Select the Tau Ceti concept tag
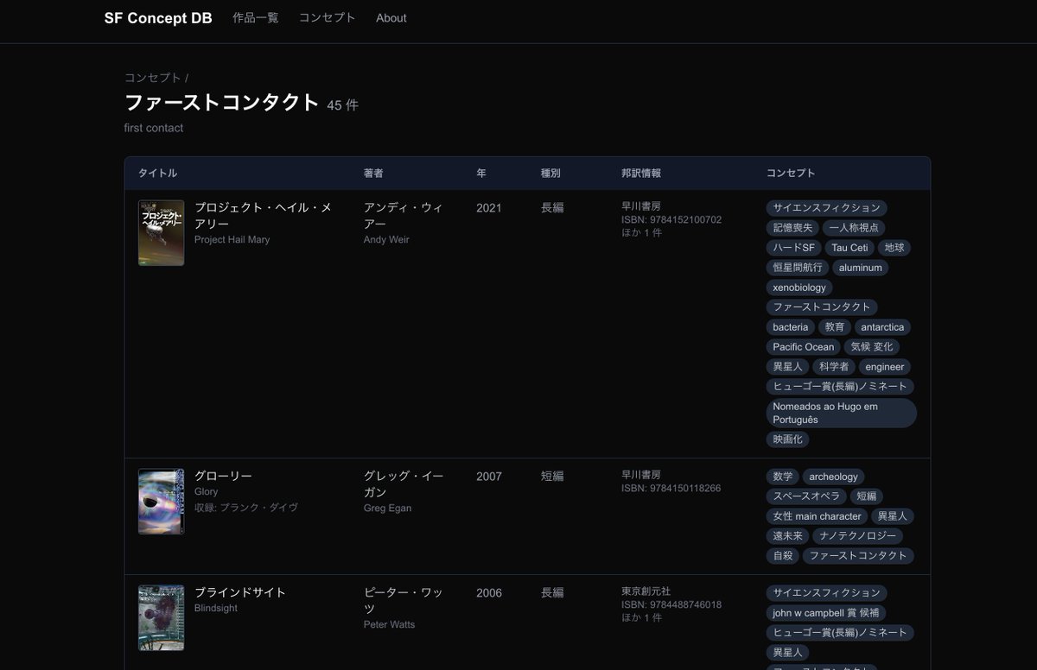Image resolution: width=1037 pixels, height=670 pixels. click(849, 248)
